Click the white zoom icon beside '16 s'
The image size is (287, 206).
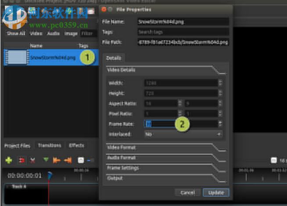pos(274,160)
